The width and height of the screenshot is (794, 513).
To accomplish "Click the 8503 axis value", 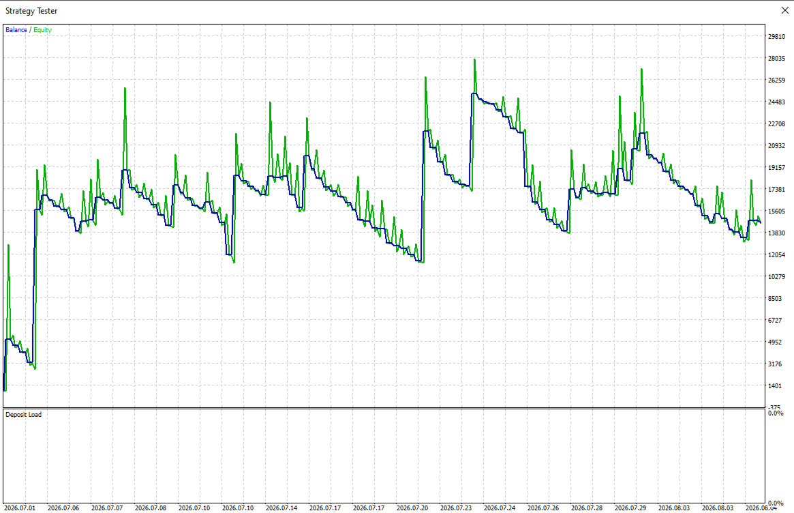I will 775,298.
